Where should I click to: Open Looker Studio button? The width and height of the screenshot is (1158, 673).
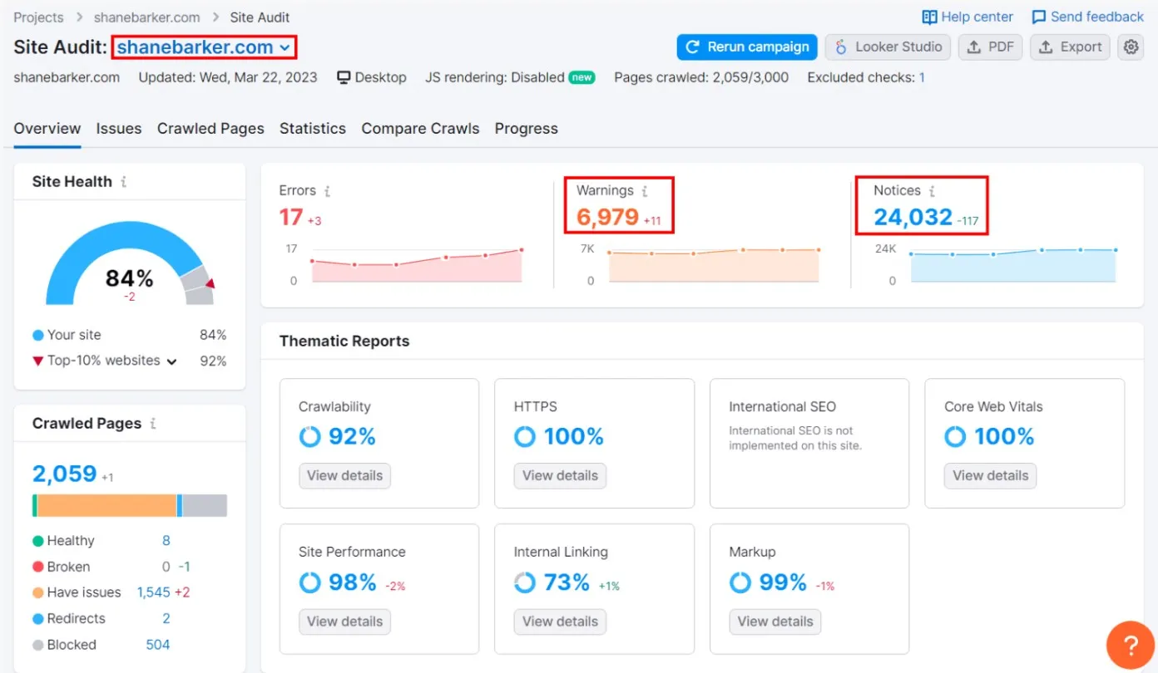888,47
